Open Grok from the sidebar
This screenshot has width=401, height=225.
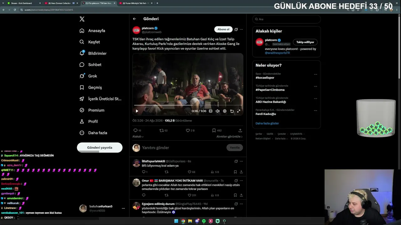88,76
